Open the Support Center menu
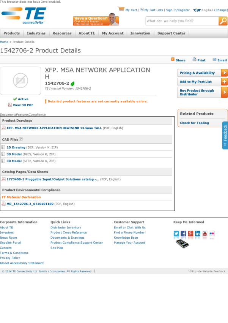Screen dimensions: 228x323 [171, 33]
